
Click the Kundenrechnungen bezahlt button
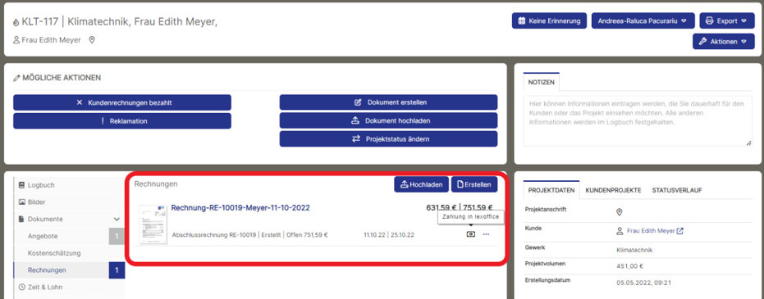122,102
